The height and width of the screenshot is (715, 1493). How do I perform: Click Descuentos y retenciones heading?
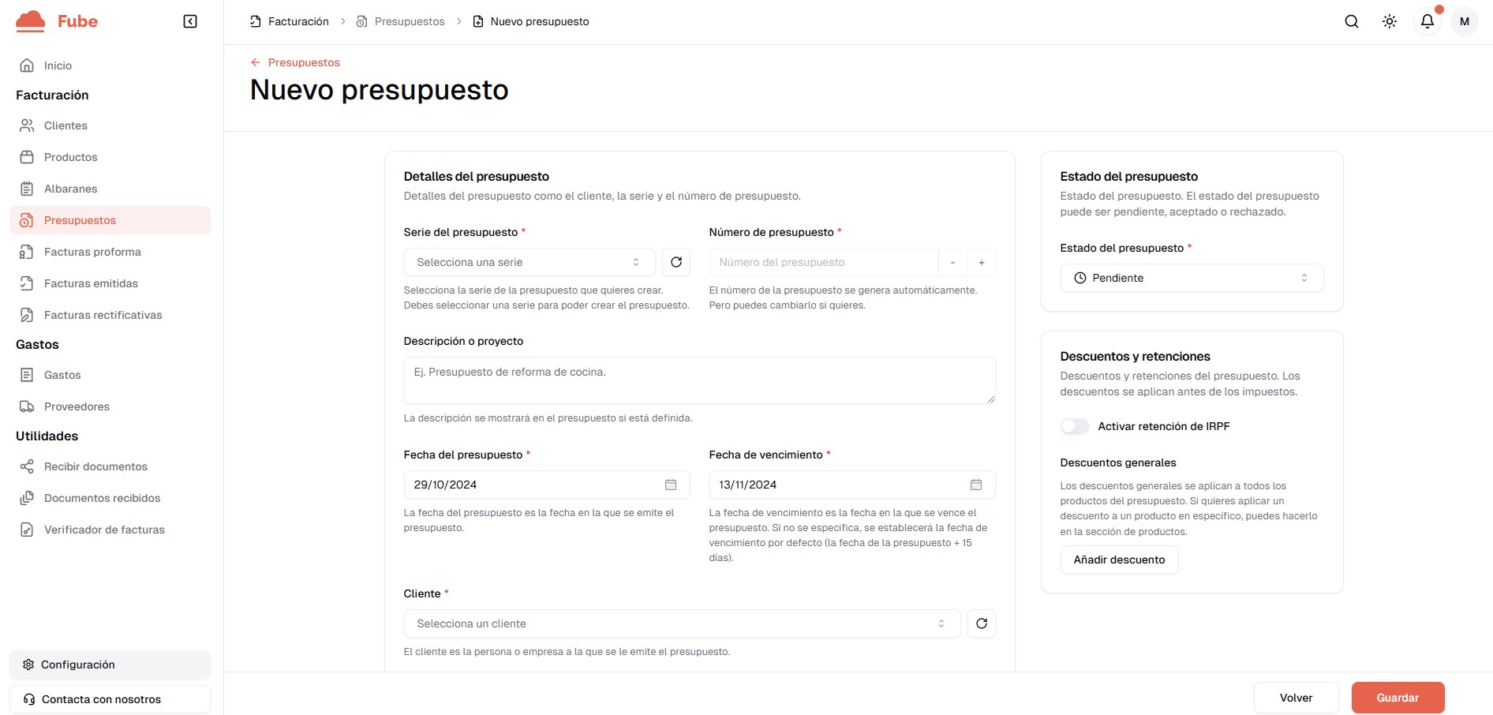coord(1135,357)
